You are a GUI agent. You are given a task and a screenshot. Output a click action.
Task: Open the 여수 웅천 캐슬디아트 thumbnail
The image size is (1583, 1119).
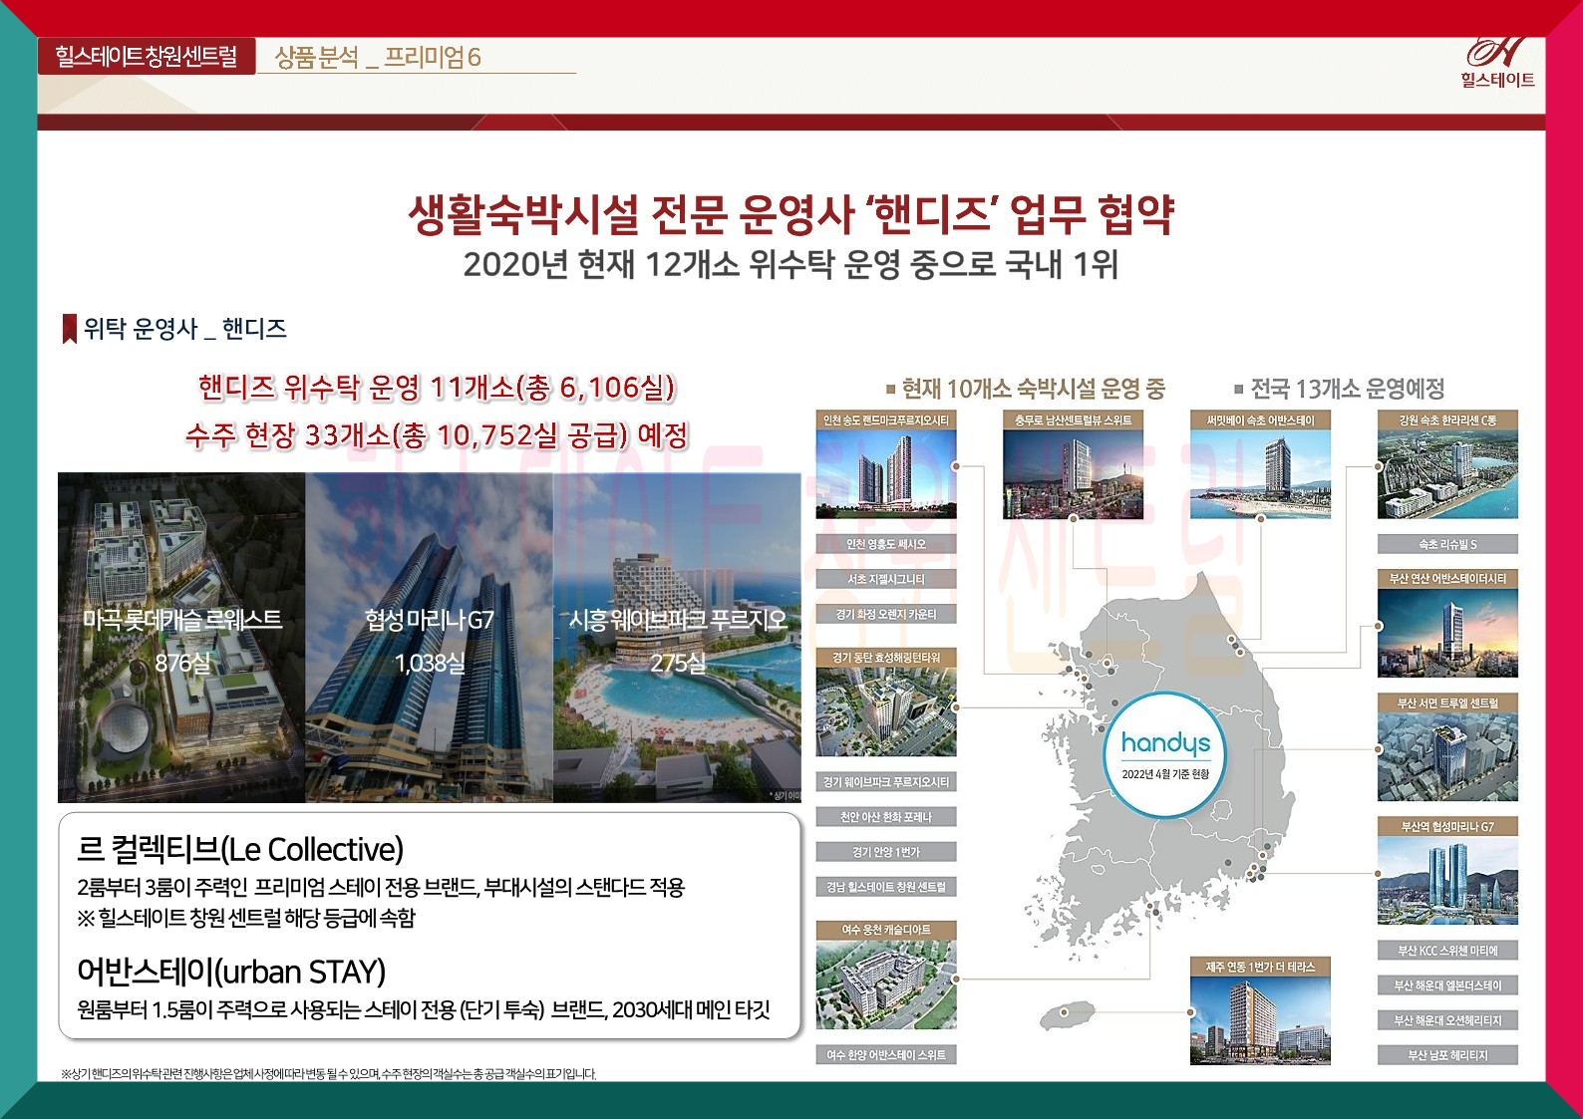click(886, 975)
